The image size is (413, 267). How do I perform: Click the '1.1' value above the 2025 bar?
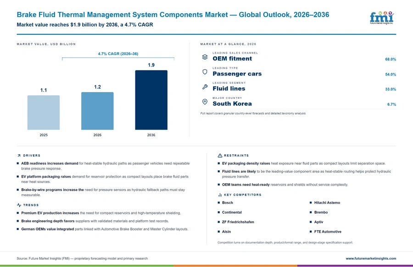tap(44, 90)
